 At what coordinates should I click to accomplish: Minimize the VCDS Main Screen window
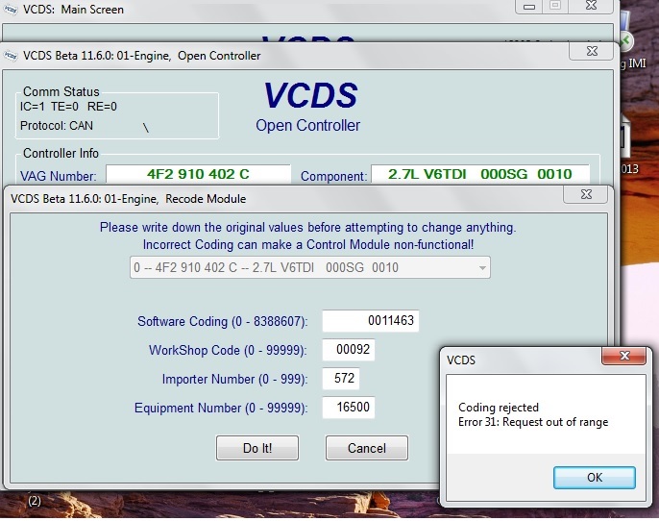click(528, 6)
